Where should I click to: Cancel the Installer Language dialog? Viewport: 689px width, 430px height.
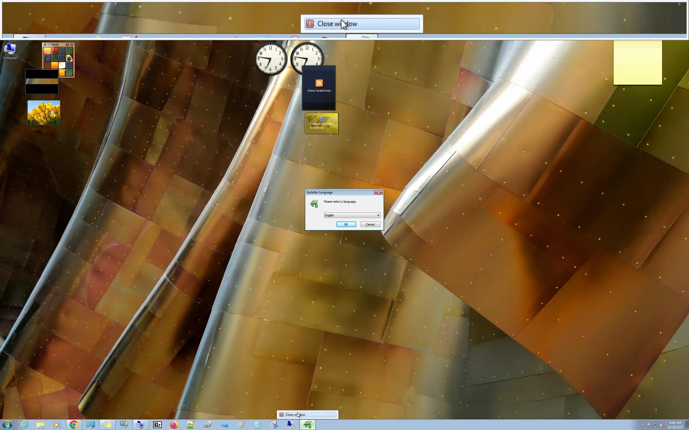click(370, 224)
